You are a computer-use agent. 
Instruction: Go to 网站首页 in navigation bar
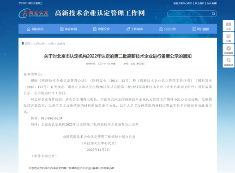coord(35,29)
